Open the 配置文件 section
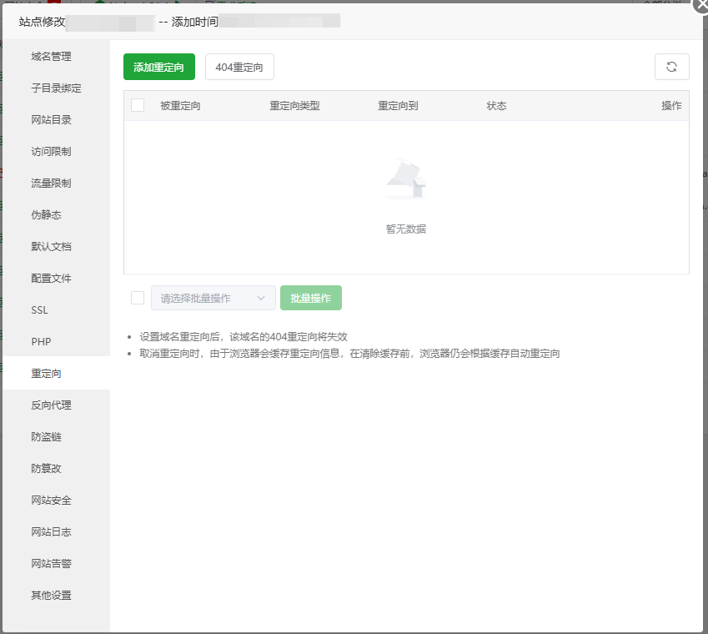Screen dimensions: 708x634 (50, 278)
